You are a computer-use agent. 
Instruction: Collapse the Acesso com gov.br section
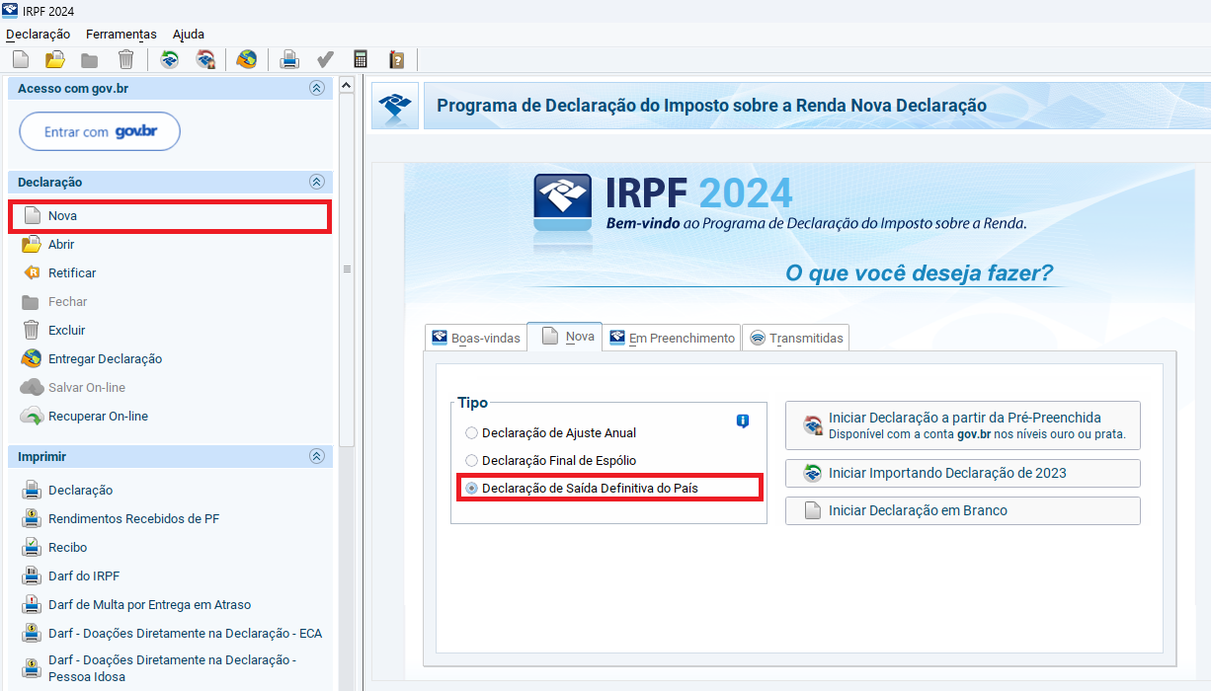pos(317,88)
